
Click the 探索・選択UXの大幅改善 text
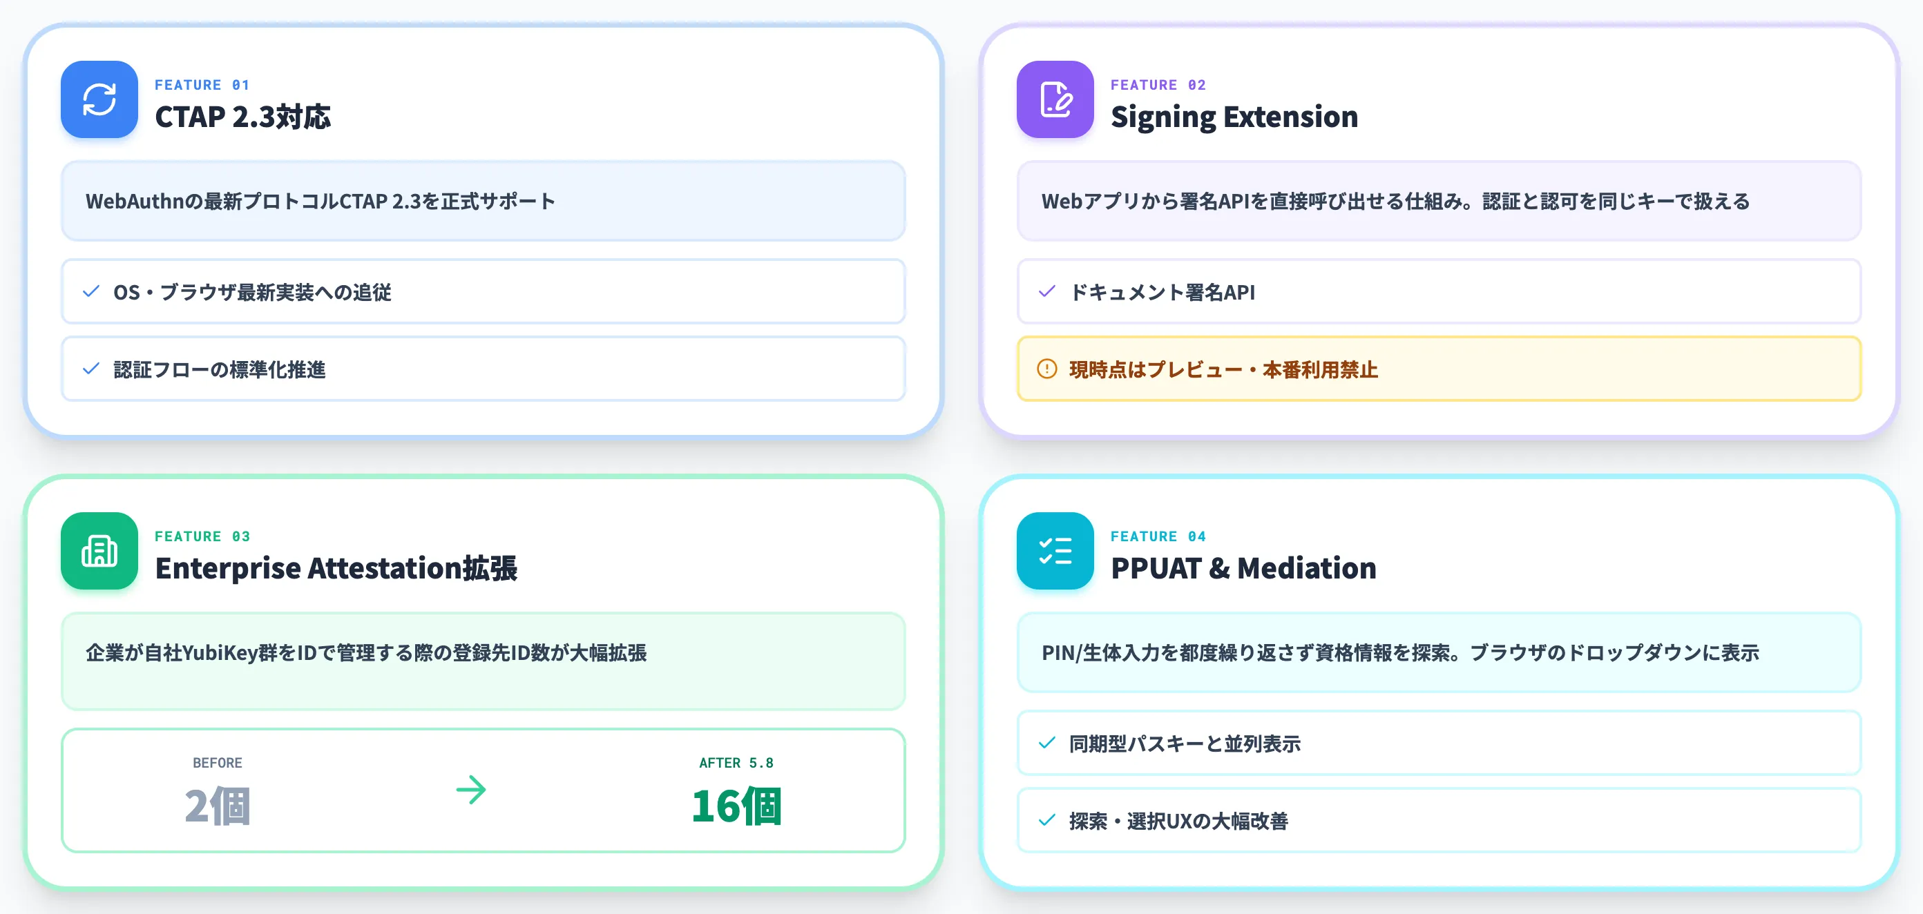[x=1178, y=821]
